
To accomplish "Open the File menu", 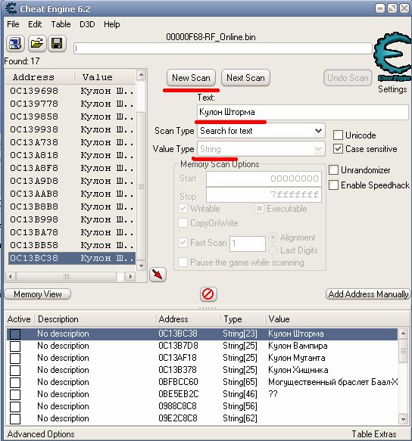I will click(13, 24).
